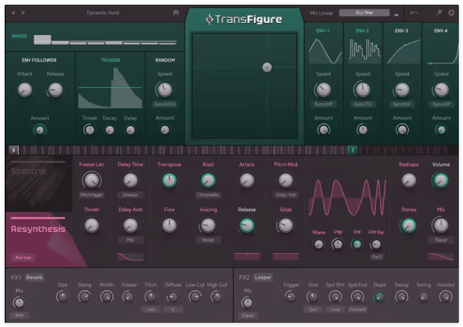This screenshot has height=327, width=463.
Task: Click the Mix Linear label
Action: coord(321,13)
